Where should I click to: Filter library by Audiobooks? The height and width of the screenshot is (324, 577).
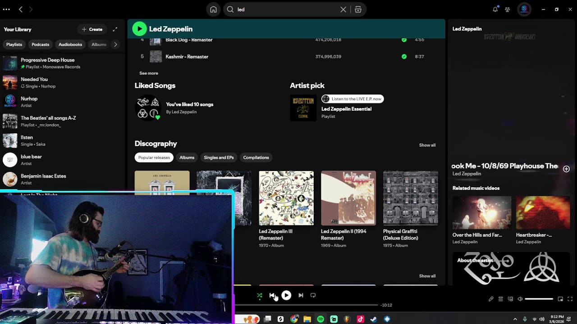click(70, 45)
